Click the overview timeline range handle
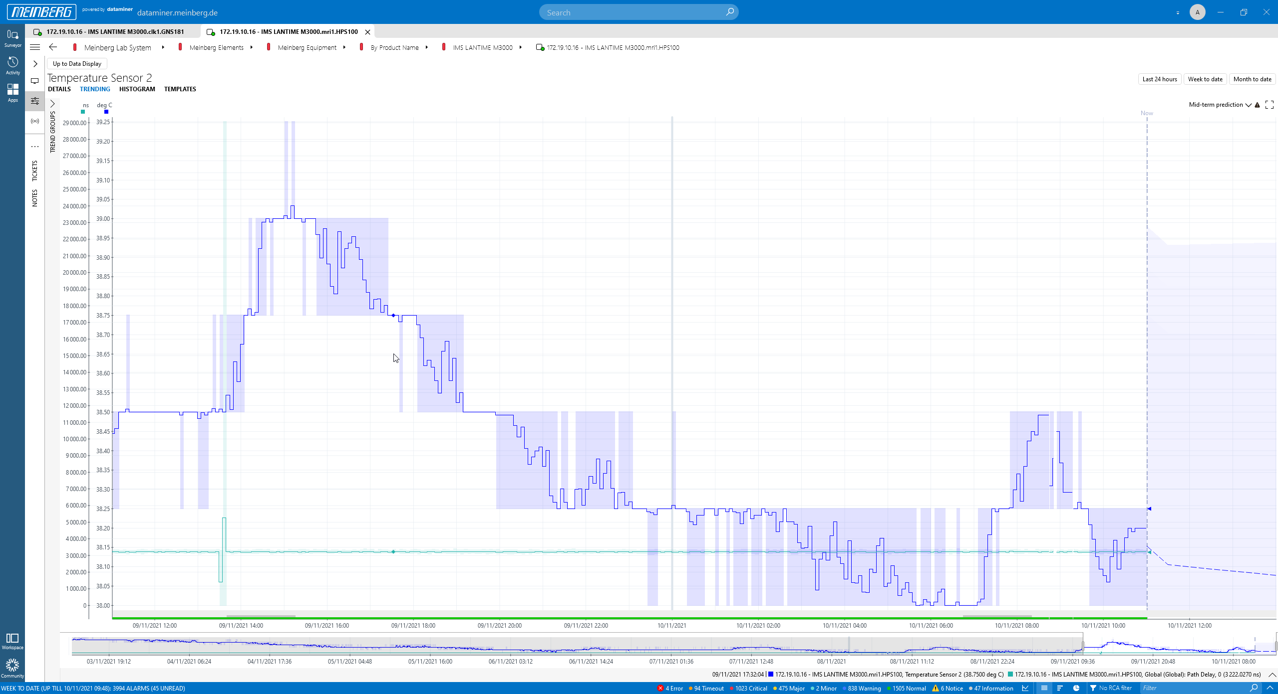1278x694 pixels. point(1083,646)
